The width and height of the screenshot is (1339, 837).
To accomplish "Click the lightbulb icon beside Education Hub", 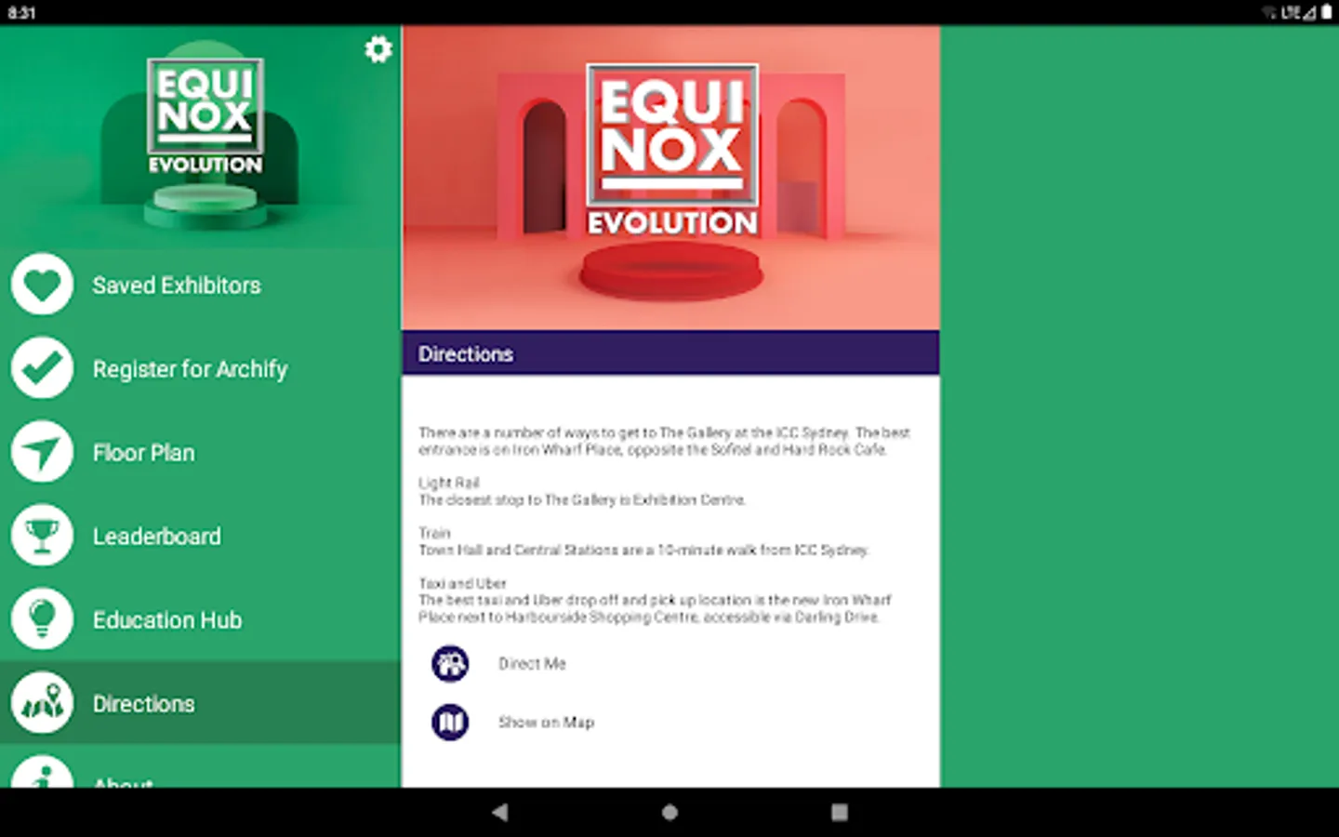I will [x=42, y=619].
